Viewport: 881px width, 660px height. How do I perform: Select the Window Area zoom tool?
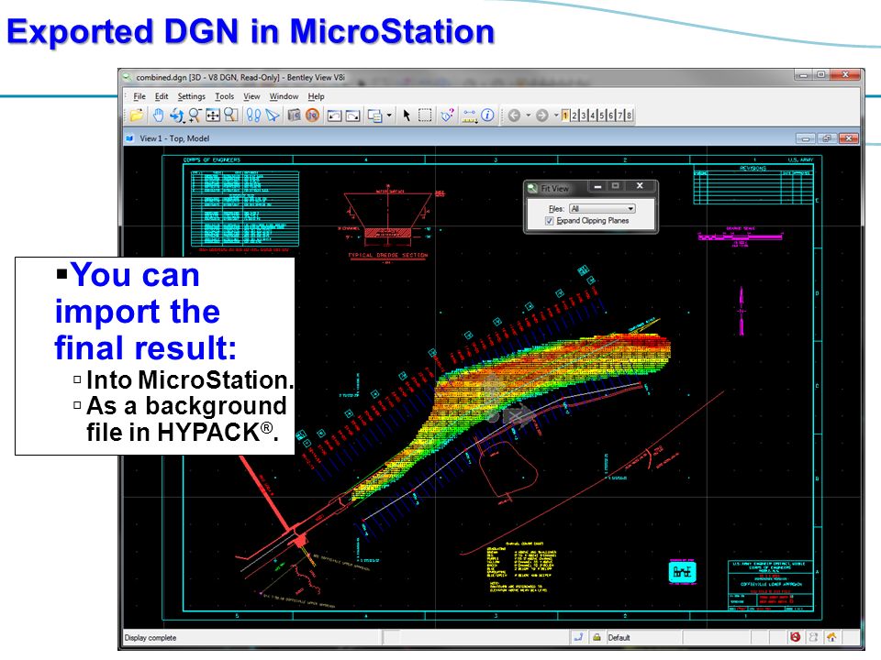(230, 115)
